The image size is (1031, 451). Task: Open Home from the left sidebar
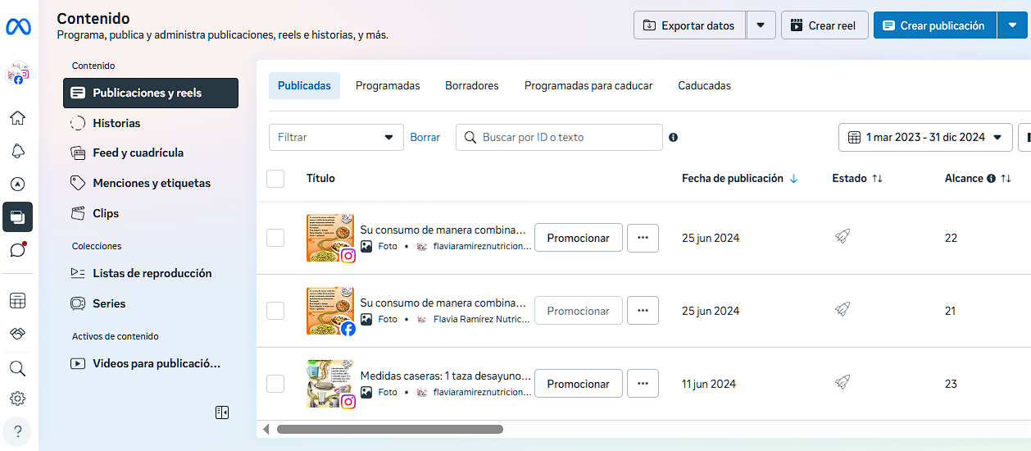pos(17,118)
